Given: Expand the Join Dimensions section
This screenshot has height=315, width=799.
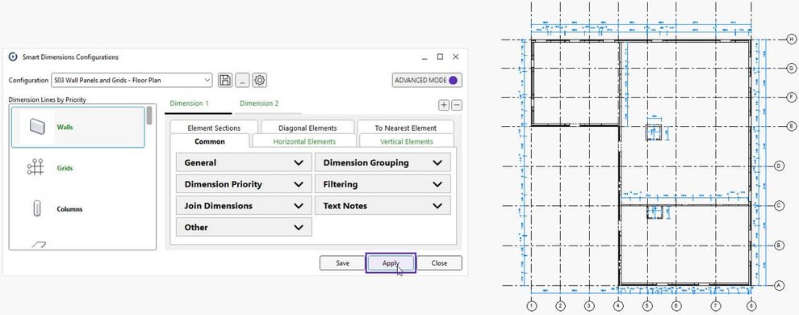Looking at the screenshot, I should [244, 206].
